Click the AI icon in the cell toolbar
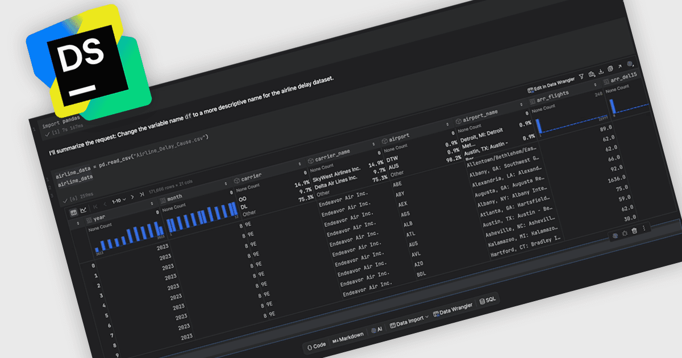Image resolution: width=682 pixels, height=358 pixels. [615, 235]
